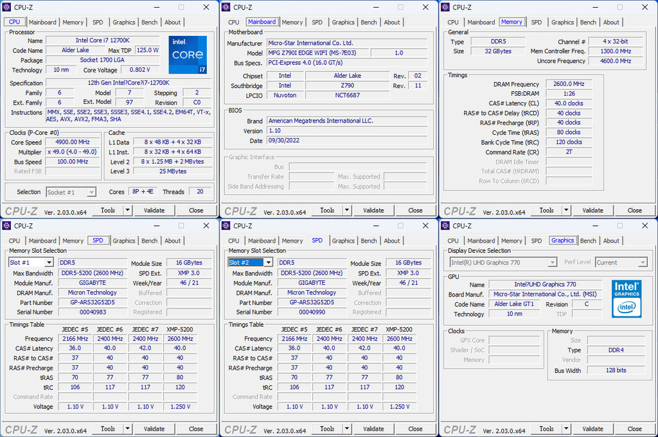Expand the Intel UHD Graphics 770 device dropdown

(x=552, y=262)
